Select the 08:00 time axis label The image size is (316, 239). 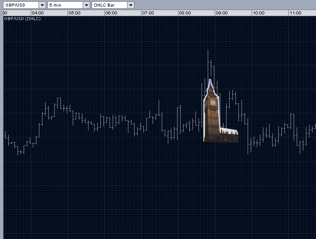click(185, 13)
